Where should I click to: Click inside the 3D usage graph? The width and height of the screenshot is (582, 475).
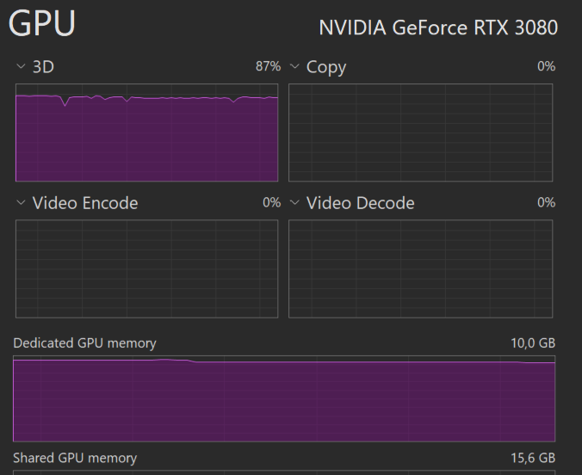[x=146, y=133]
